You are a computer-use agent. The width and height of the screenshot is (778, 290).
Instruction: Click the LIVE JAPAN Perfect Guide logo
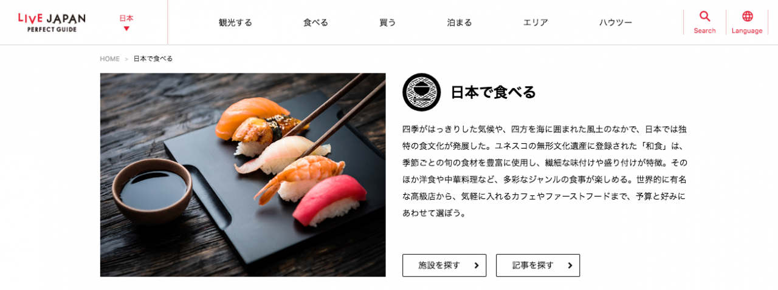click(52, 22)
